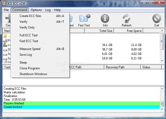Image resolution: width=166 pixels, height=119 pixels.
Task: Click the 34.1 GB total size value
Action: (x=107, y=45)
